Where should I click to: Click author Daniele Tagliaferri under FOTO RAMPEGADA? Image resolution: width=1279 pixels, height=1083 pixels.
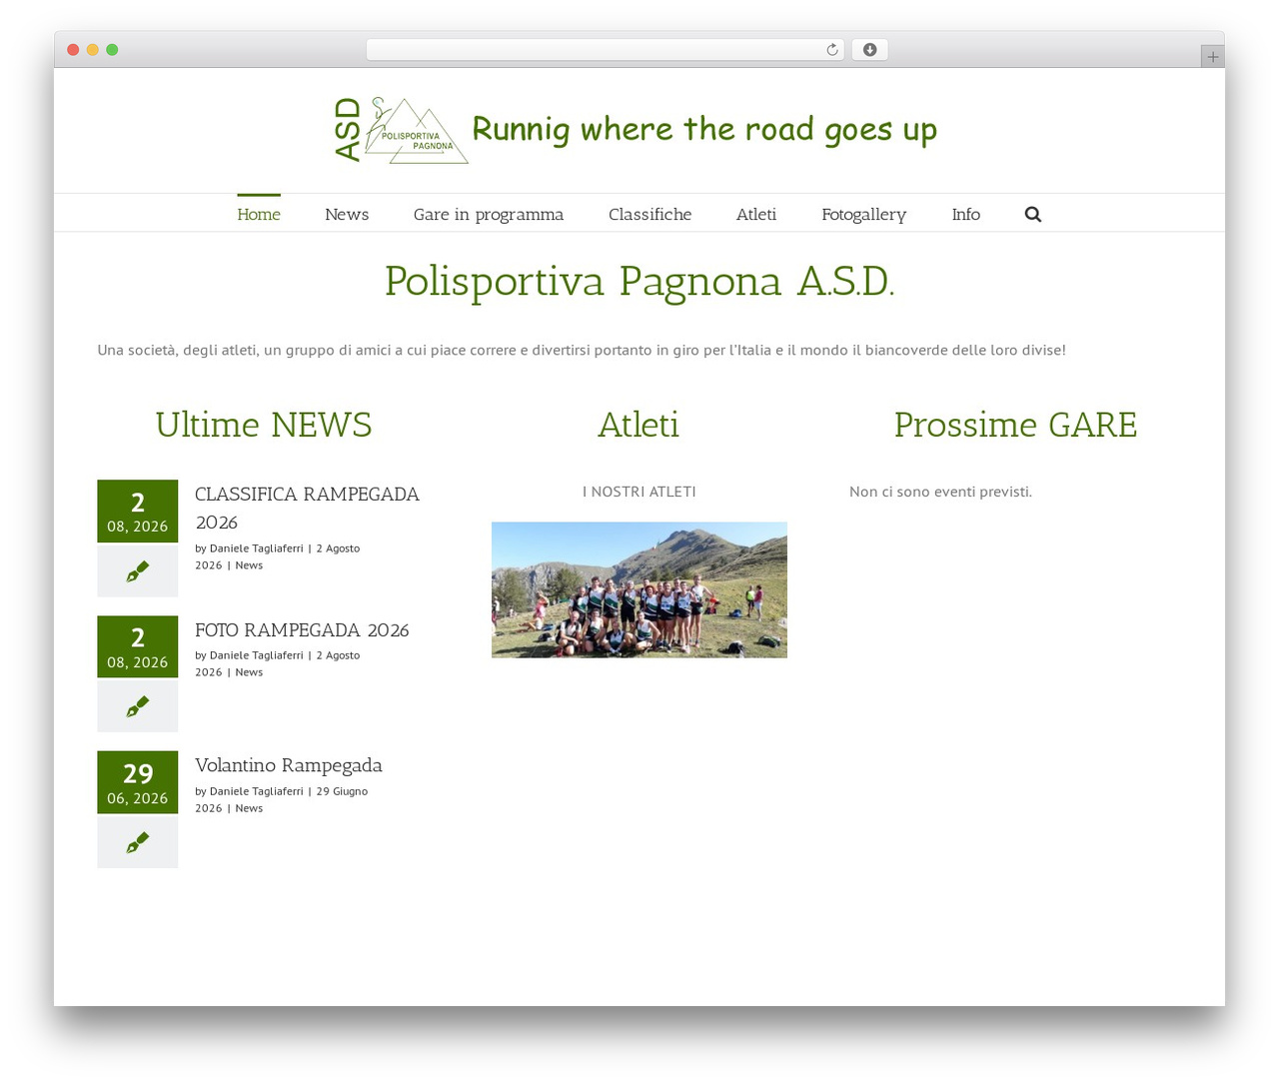click(x=256, y=655)
